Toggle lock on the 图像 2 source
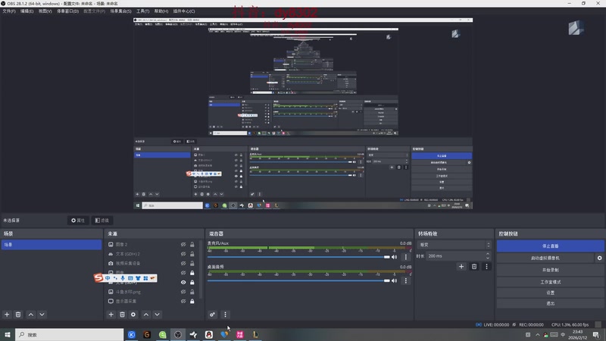The width and height of the screenshot is (606, 341). 192,244
